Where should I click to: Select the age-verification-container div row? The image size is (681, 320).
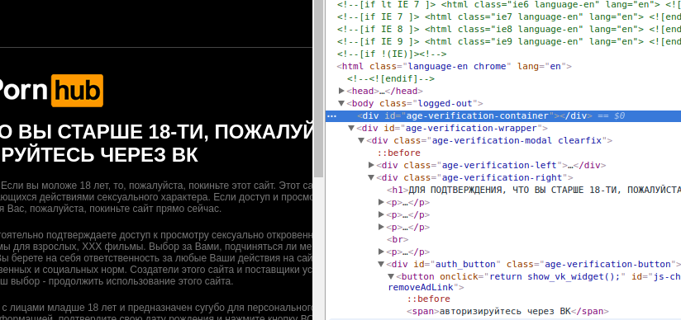(503, 115)
